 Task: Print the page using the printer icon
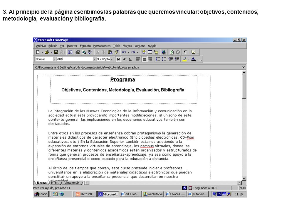(x=78, y=52)
